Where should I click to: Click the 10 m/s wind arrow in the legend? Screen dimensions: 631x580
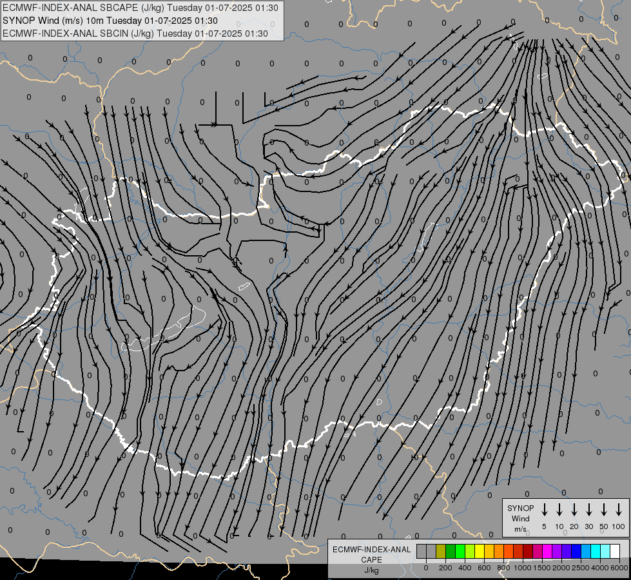559,510
